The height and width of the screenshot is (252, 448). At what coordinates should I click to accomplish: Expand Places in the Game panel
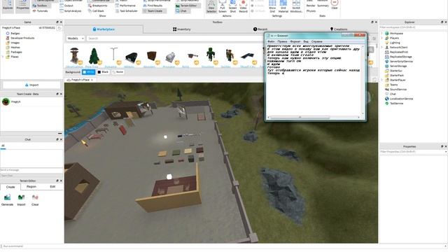(3, 57)
